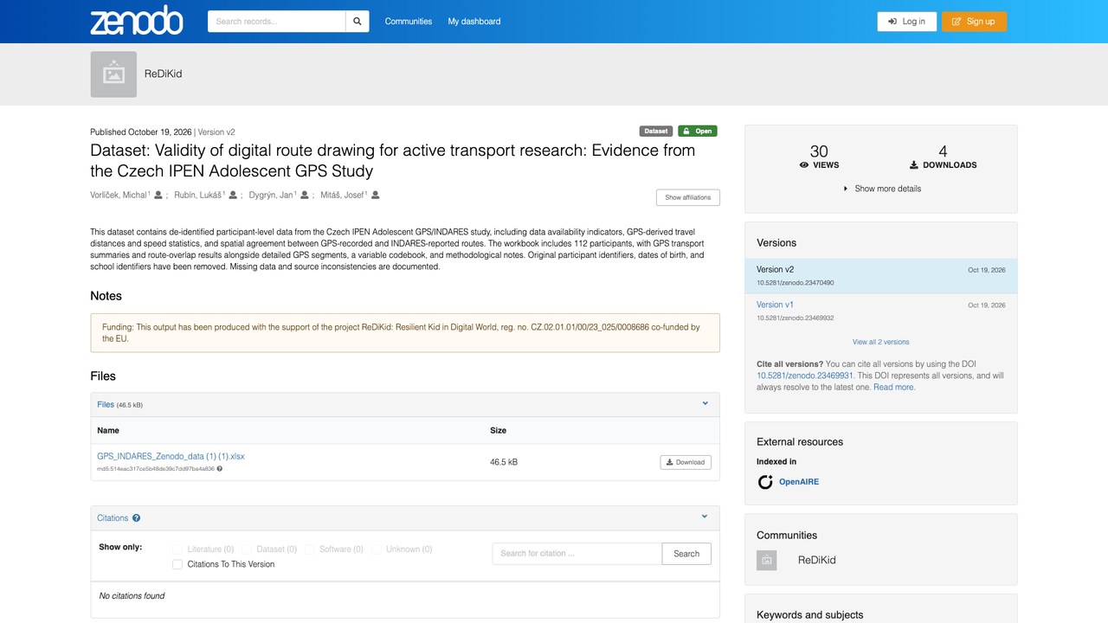This screenshot has width=1108, height=623.
Task: Click the Files heading link in panel
Action: point(106,404)
